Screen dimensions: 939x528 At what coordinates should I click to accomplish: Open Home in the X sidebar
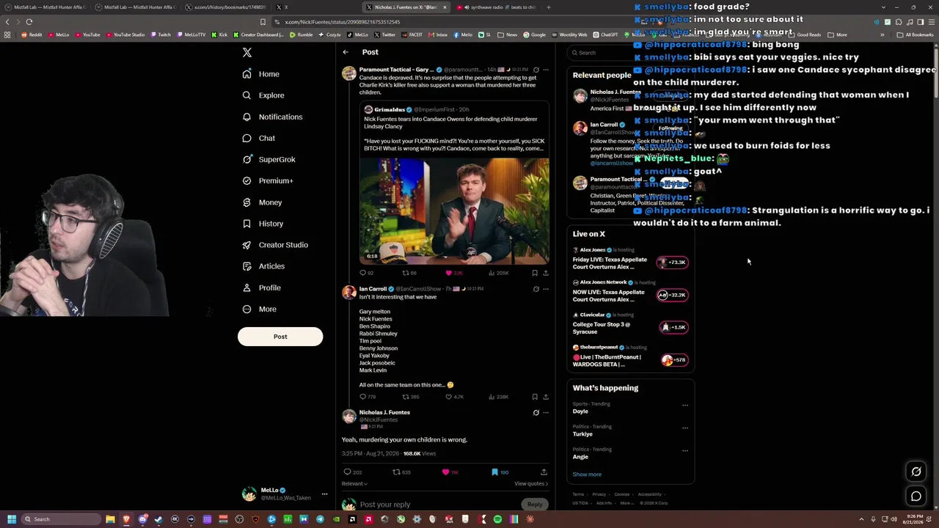[261, 74]
